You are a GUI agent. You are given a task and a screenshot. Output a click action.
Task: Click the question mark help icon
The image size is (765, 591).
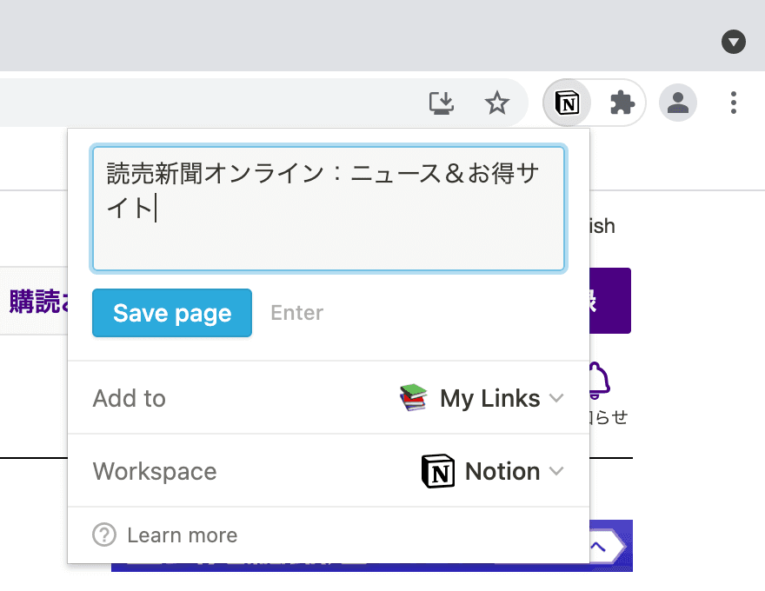point(103,535)
